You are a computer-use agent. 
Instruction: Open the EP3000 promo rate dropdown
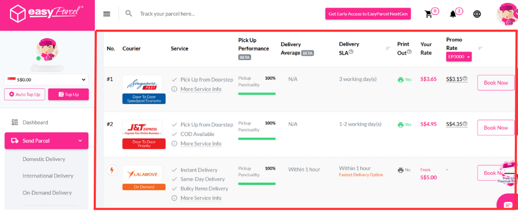coord(458,57)
